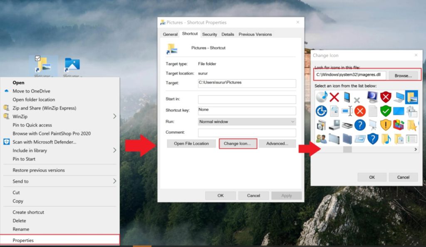Toggle checkbox on the Pictures shortcut desktop icon
The height and width of the screenshot is (247, 426).
(x=37, y=58)
